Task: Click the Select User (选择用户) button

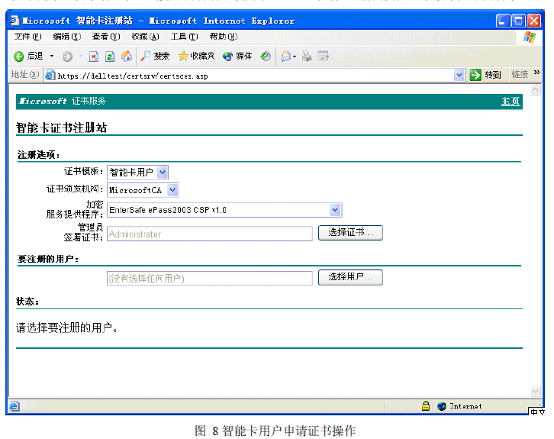Action: 350,277
